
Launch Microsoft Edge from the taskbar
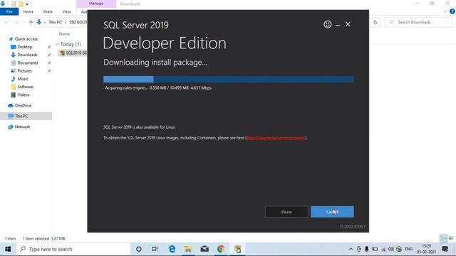click(172, 249)
